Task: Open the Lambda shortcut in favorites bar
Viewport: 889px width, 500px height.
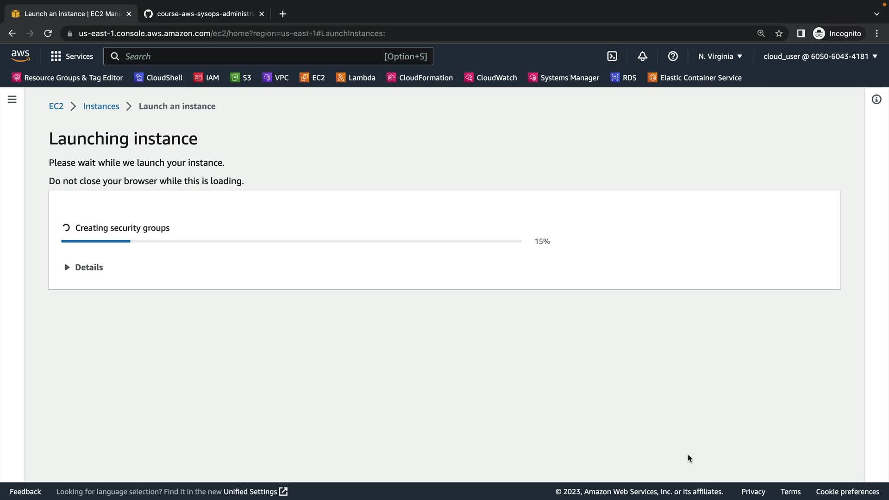Action: [356, 78]
